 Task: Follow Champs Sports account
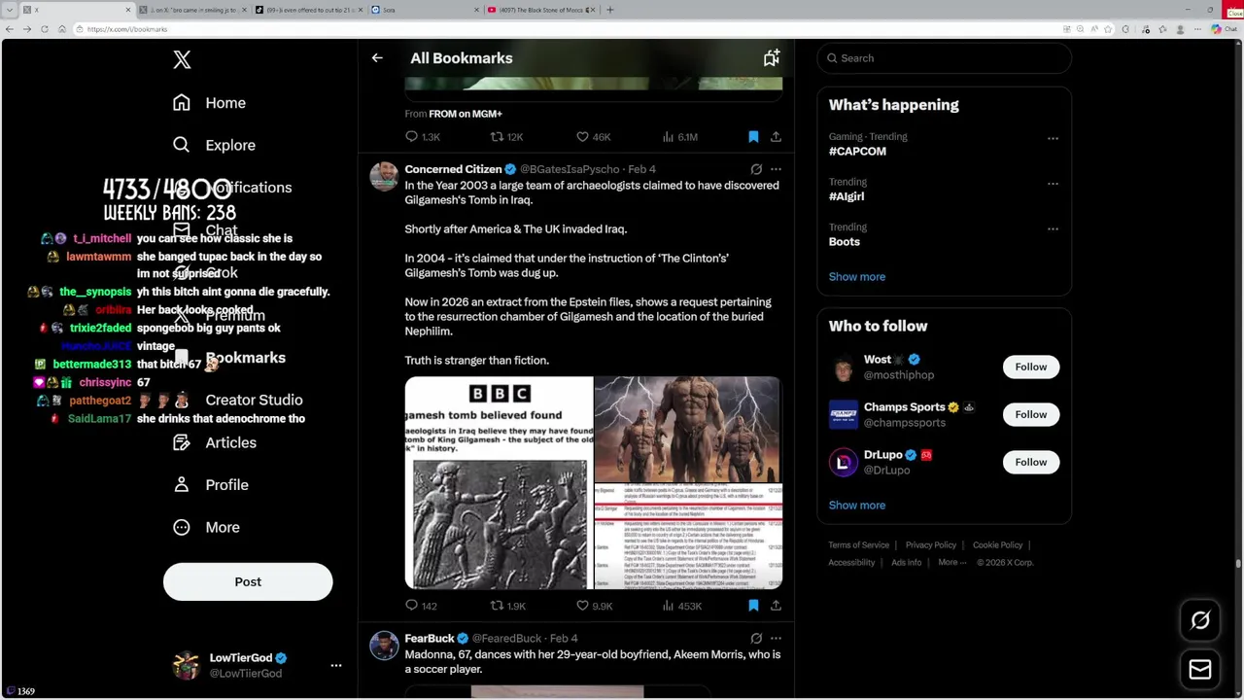click(x=1031, y=415)
